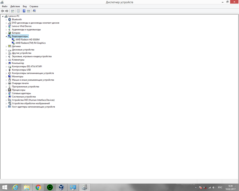Viewport: 239px width, 191px height.
Task: Click the Show/Hide Console Tree toolbar icon
Action: pyautogui.click(x=12, y=11)
